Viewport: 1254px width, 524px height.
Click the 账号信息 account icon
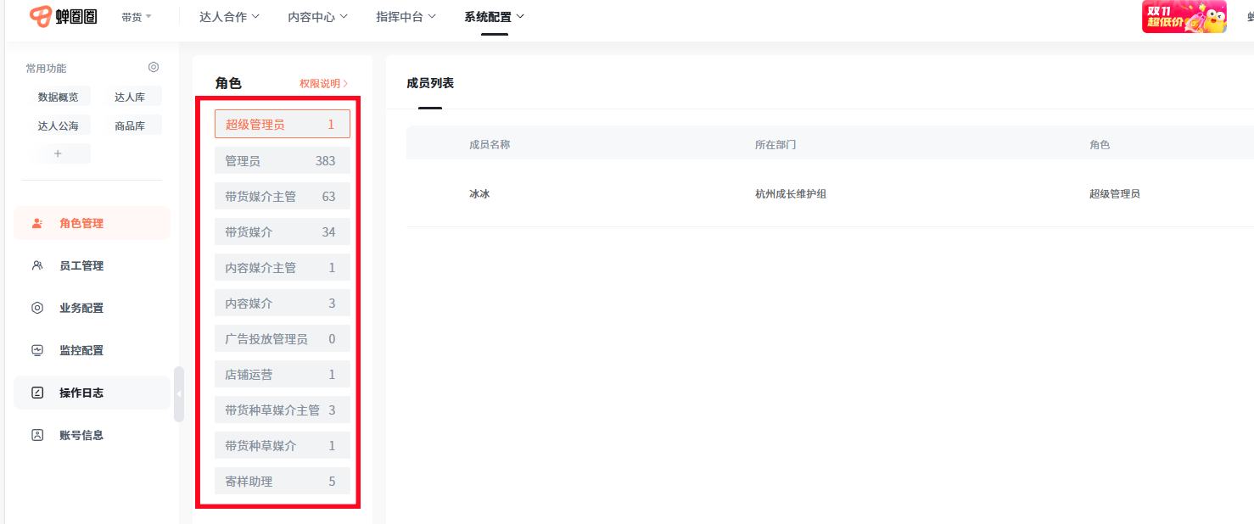[37, 435]
